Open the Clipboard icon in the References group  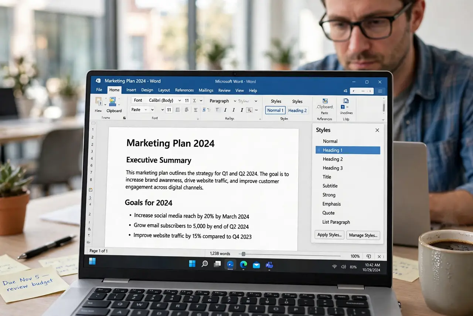pyautogui.click(x=325, y=101)
